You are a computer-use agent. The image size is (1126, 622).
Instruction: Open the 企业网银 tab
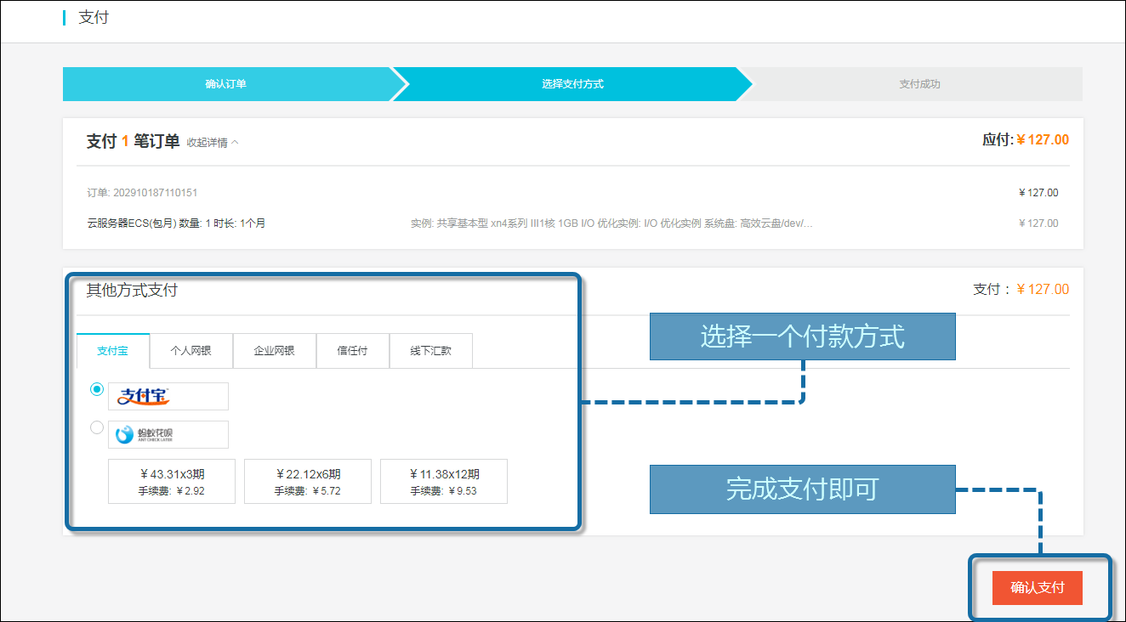click(x=274, y=351)
